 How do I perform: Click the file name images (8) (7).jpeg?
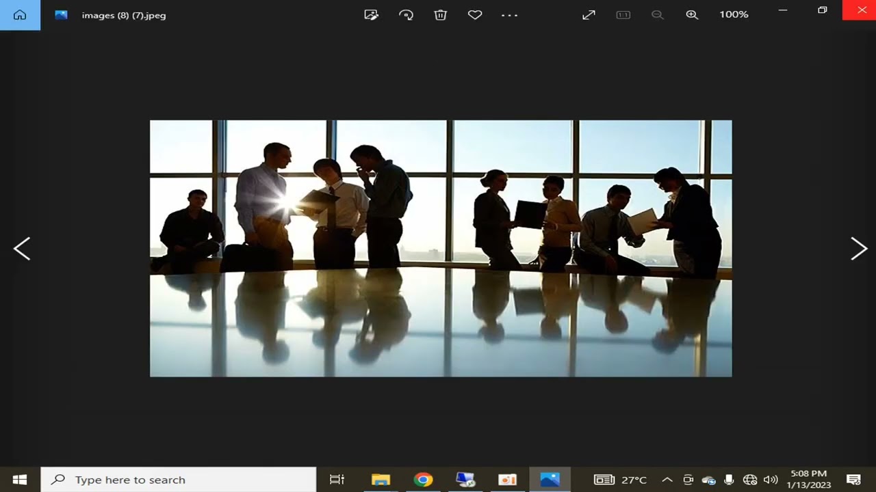click(124, 15)
